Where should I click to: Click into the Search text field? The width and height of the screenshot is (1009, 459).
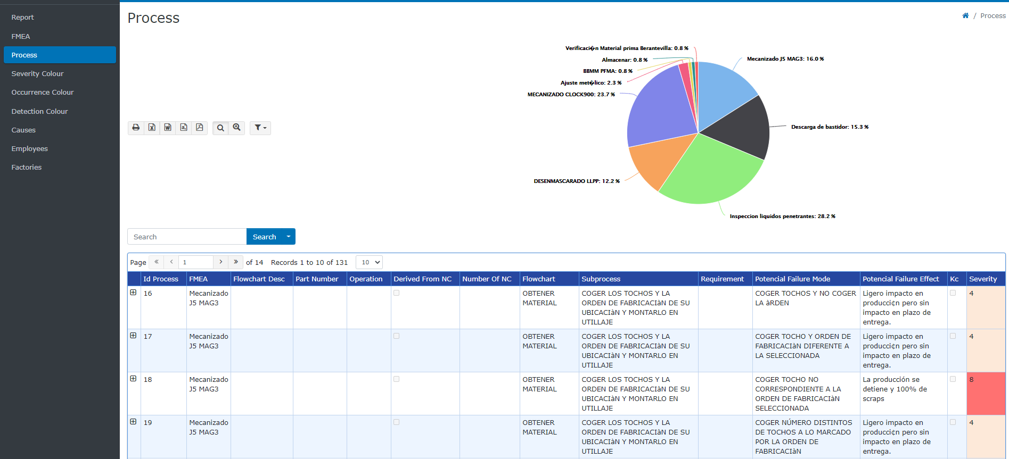(x=187, y=237)
